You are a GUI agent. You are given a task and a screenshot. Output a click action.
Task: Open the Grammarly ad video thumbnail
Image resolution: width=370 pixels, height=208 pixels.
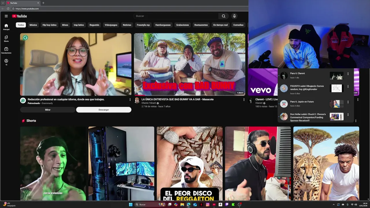tap(76, 64)
